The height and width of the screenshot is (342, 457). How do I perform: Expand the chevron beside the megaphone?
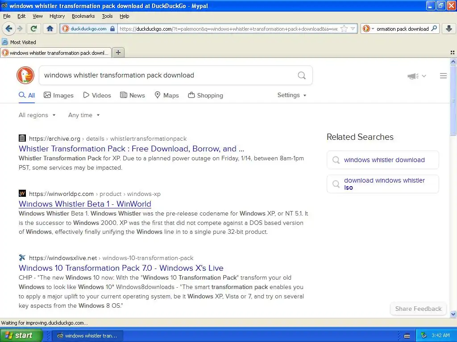424,76
